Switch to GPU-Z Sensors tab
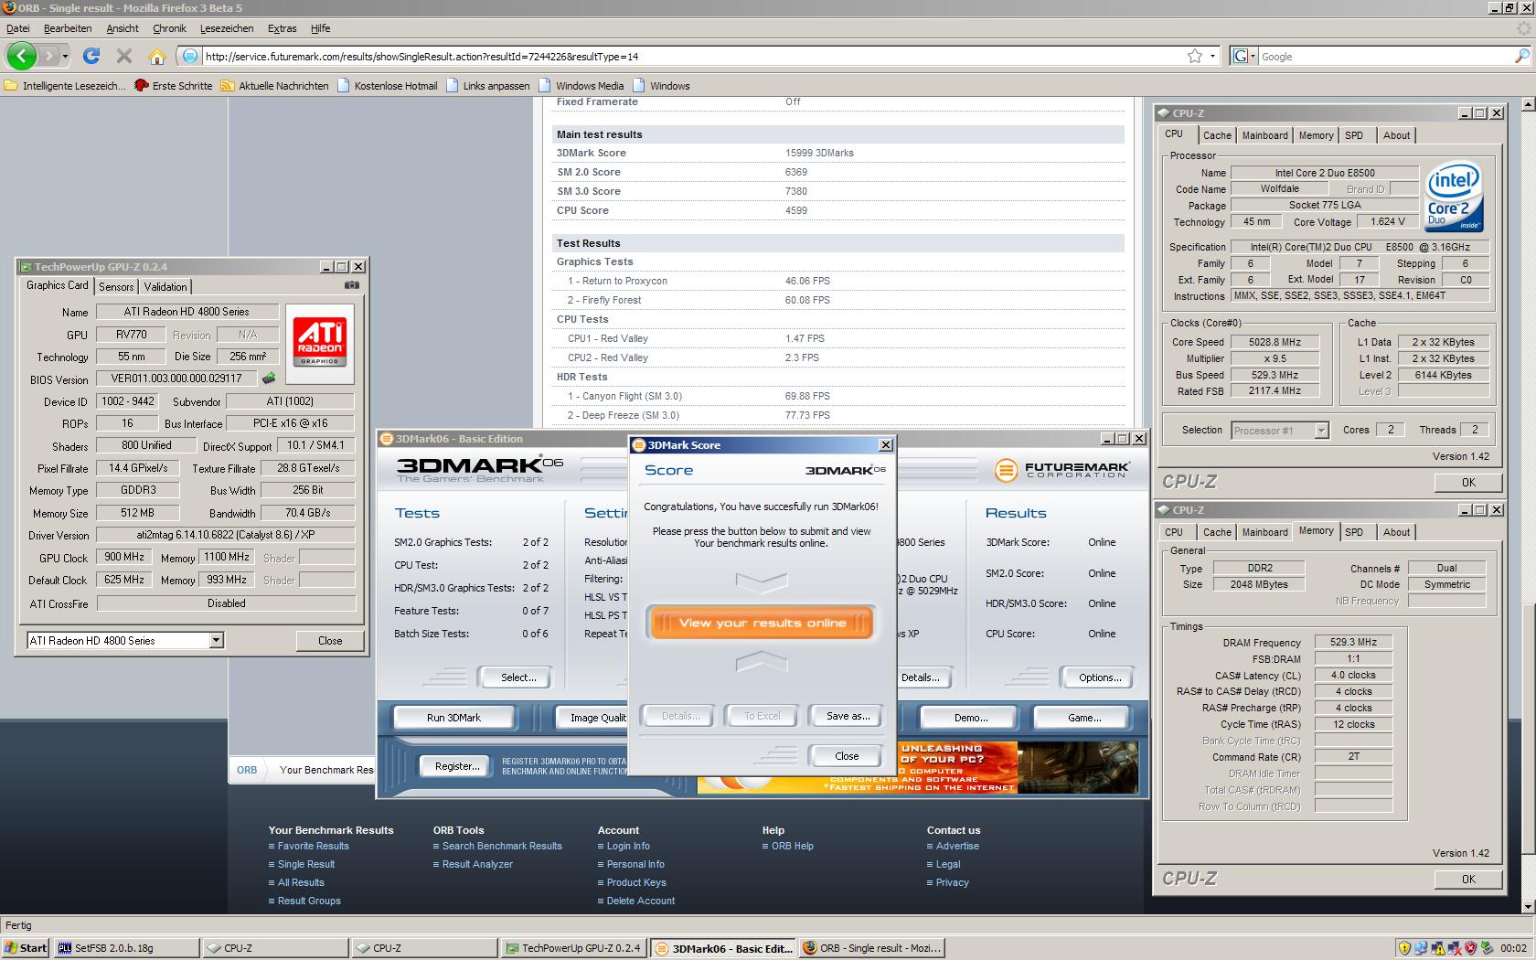1536x960 pixels. (116, 287)
